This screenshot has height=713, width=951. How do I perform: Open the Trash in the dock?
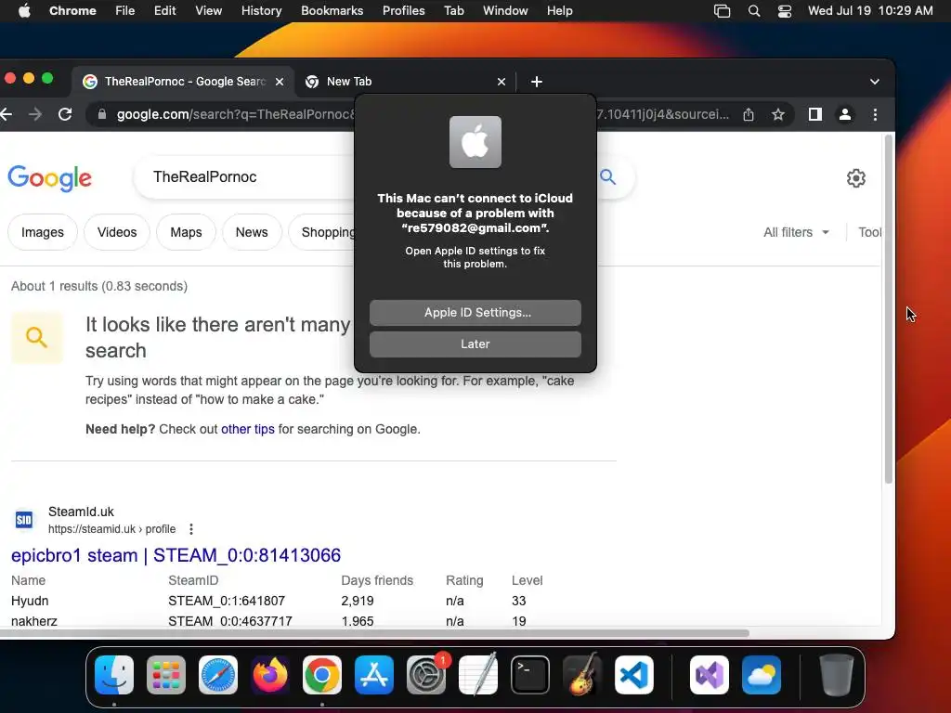click(x=837, y=675)
